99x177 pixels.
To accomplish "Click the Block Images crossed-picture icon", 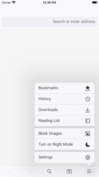I will [88, 134].
